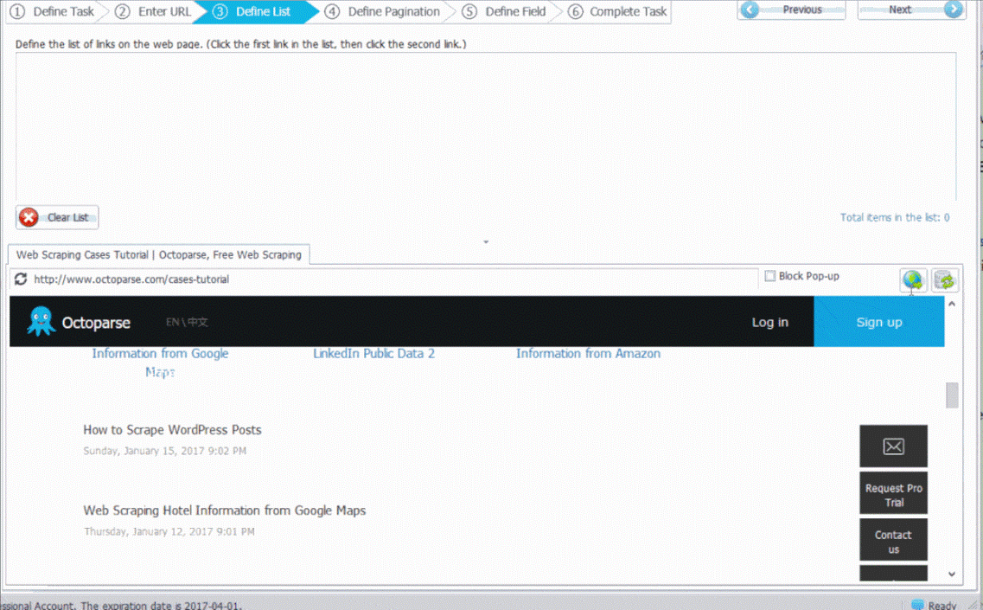The width and height of the screenshot is (983, 610).
Task: Click the empty list definition area
Action: pos(486,125)
